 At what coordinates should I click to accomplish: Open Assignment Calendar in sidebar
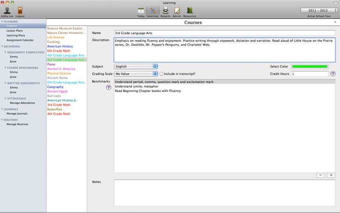[x=20, y=40]
